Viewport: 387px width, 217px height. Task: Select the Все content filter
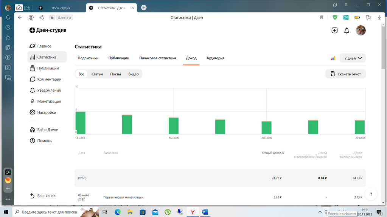pyautogui.click(x=81, y=74)
